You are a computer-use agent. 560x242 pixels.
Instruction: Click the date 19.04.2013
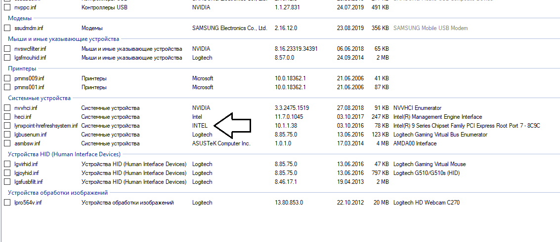tap(350, 182)
